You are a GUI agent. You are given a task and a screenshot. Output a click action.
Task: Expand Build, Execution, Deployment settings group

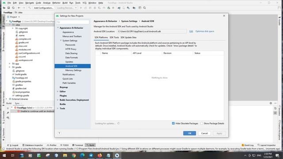click(x=58, y=100)
